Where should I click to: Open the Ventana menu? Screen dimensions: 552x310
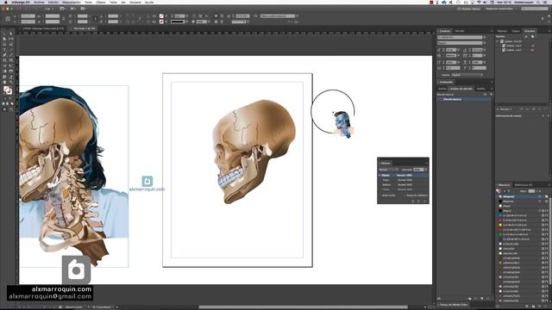(x=135, y=2)
